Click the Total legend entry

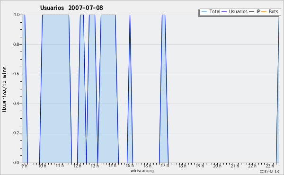click(x=211, y=11)
